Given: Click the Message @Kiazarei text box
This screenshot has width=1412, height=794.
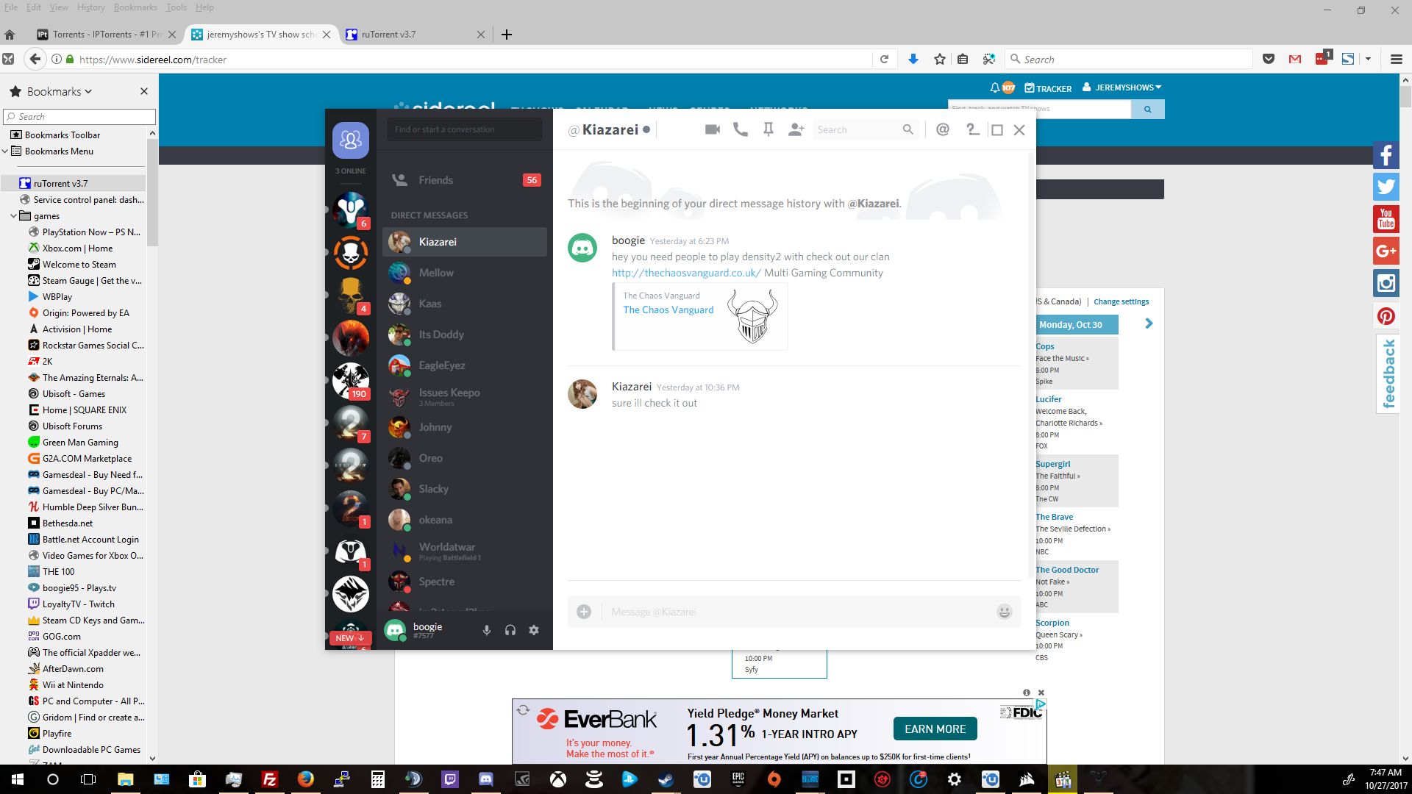Looking at the screenshot, I should click(794, 612).
